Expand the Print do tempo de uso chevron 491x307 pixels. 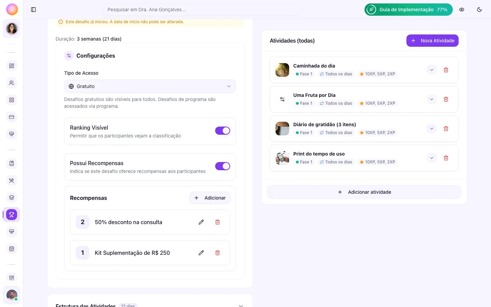(x=432, y=158)
